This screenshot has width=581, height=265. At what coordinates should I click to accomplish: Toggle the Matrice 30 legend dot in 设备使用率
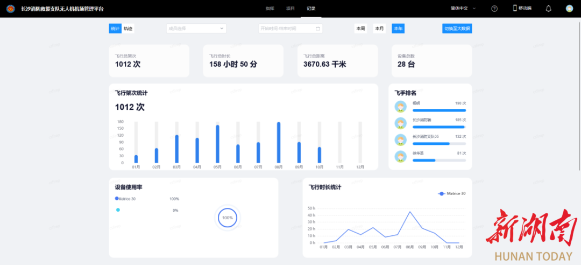(x=117, y=199)
